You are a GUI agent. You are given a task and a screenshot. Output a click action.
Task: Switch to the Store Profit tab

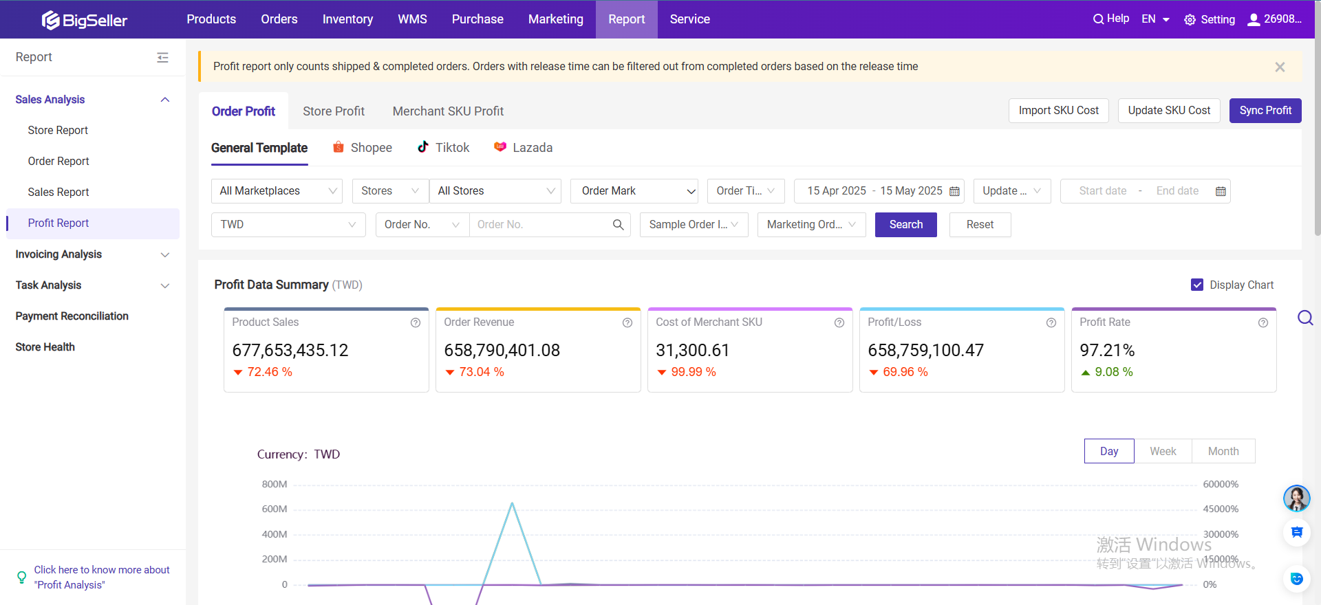point(334,111)
